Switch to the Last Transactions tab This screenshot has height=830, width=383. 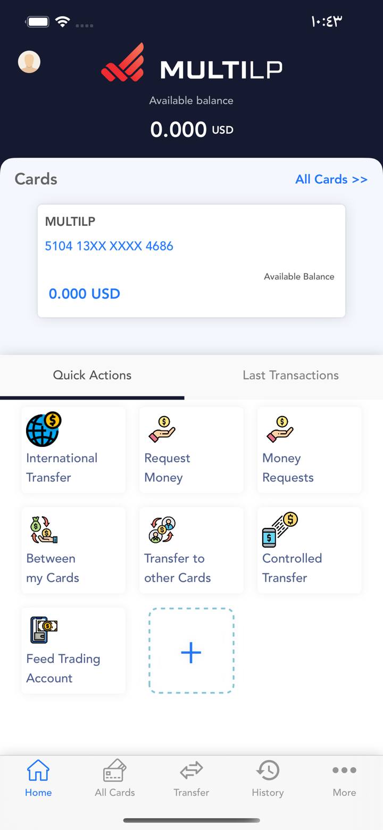(290, 375)
